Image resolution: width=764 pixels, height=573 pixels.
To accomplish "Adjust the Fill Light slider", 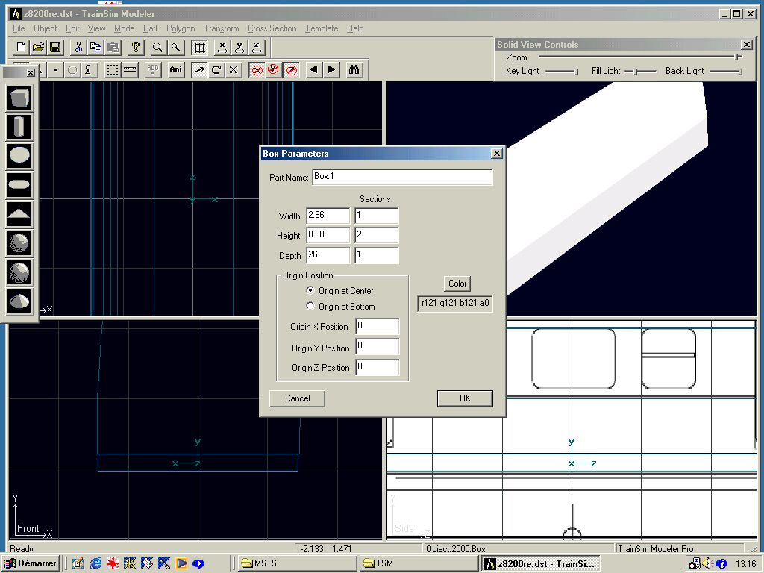I will pos(634,71).
